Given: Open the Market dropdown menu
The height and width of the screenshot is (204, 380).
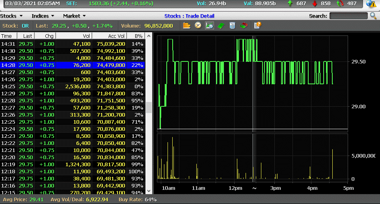Looking at the screenshot, I should [x=75, y=16].
